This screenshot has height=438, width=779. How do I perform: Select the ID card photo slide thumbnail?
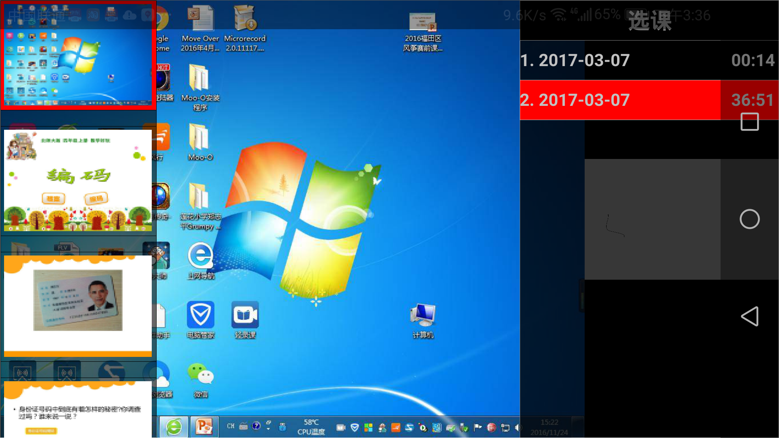[x=78, y=306]
